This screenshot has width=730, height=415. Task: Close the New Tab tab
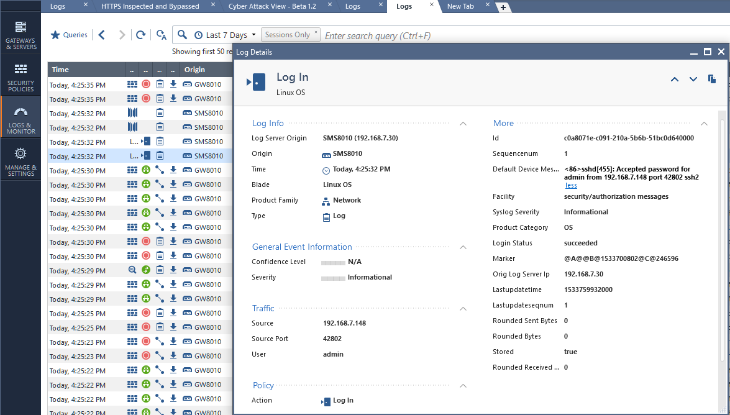coord(488,4)
